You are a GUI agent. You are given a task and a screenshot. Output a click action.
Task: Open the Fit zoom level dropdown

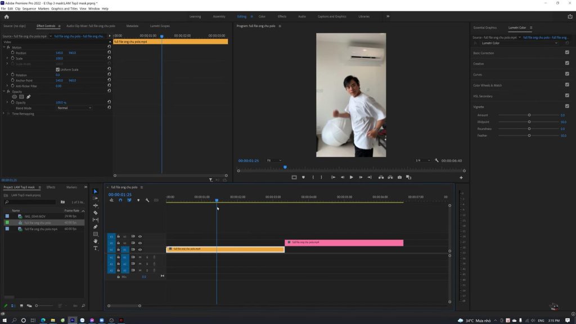coord(274,160)
